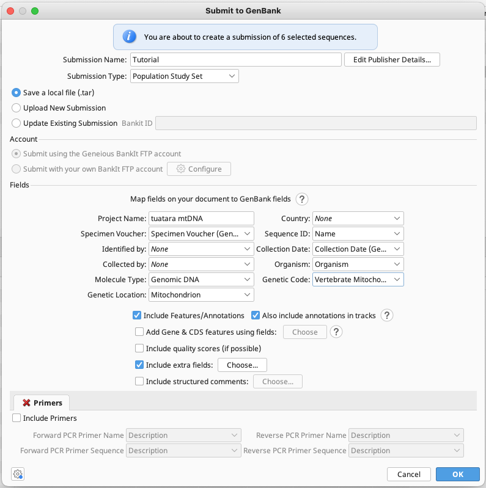This screenshot has width=486, height=488.
Task: Open help for annotations in tracks
Action: pyautogui.click(x=386, y=316)
